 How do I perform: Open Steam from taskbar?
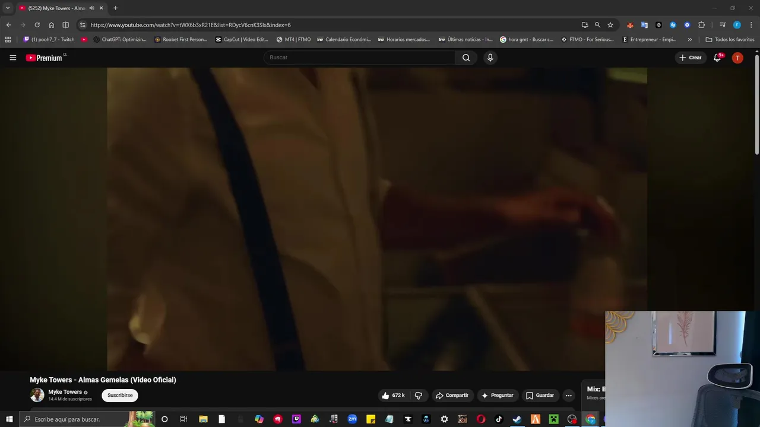pyautogui.click(x=517, y=419)
